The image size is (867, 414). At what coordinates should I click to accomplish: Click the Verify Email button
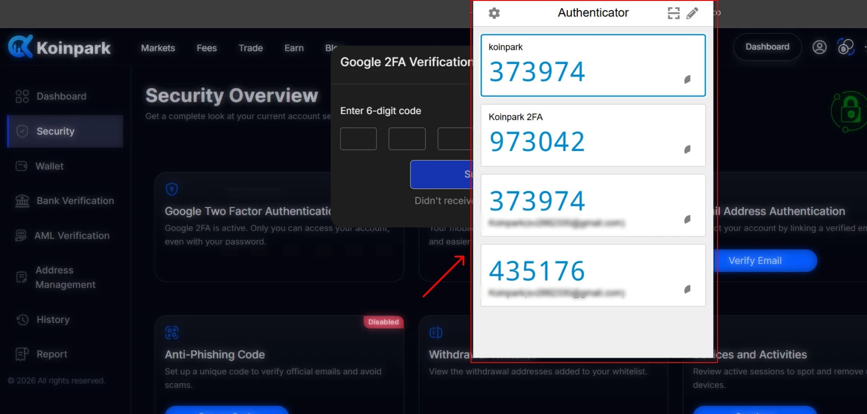click(766, 261)
